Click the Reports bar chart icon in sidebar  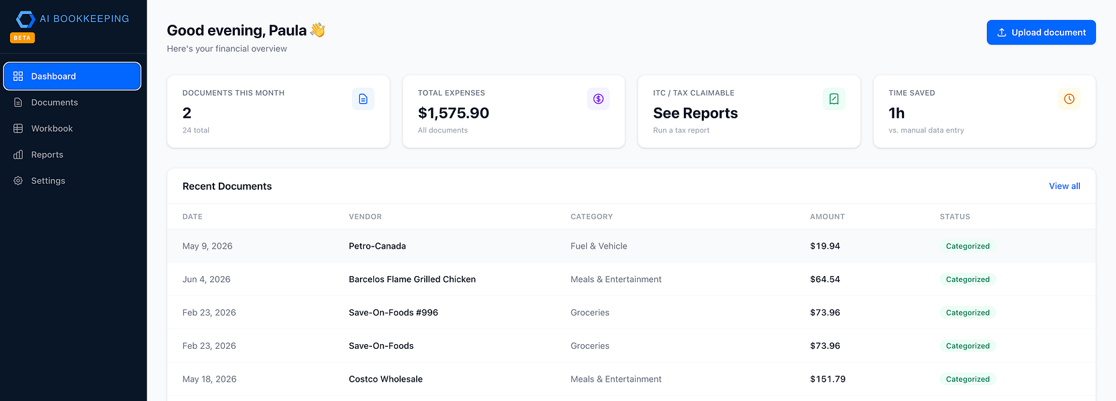pos(18,154)
